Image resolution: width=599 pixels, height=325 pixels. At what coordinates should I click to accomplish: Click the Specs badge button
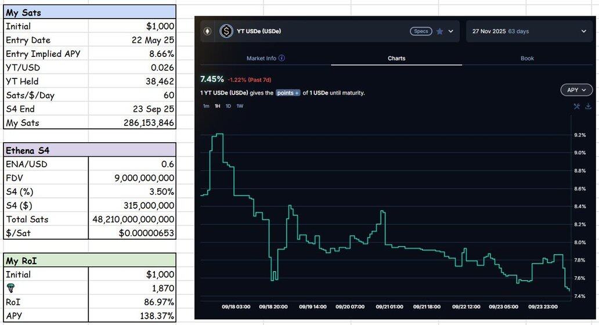tap(421, 31)
